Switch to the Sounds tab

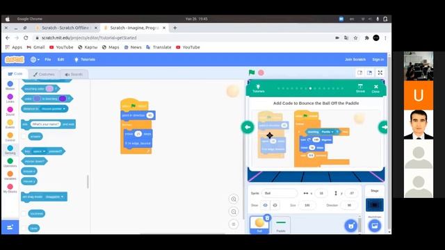(74, 74)
